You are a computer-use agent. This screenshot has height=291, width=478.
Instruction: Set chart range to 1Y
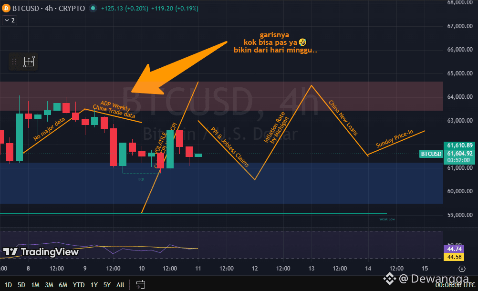tap(94, 285)
